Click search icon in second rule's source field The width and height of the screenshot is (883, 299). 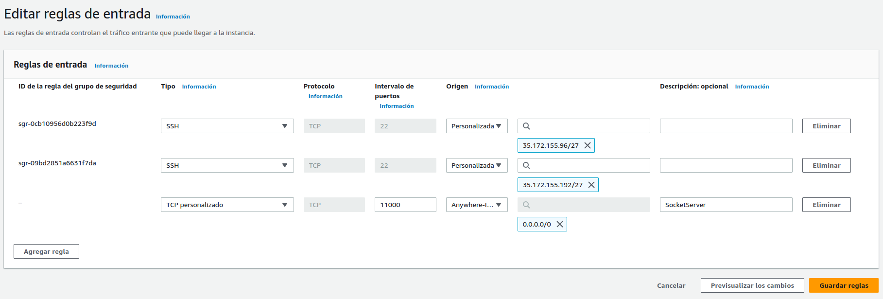pos(526,165)
